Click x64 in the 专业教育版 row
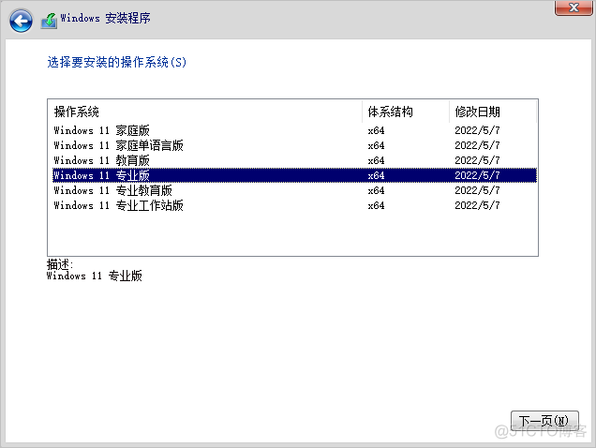The width and height of the screenshot is (596, 448). 376,190
